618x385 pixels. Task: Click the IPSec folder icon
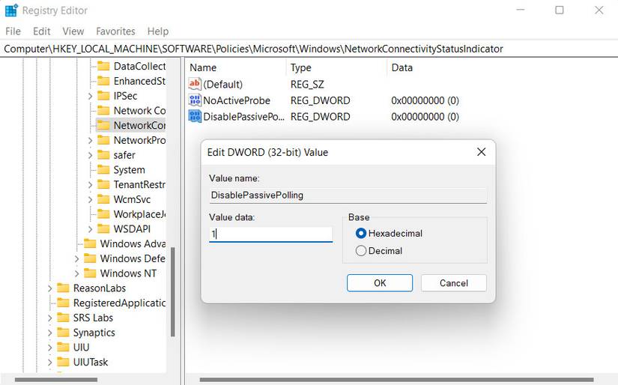pyautogui.click(x=103, y=95)
